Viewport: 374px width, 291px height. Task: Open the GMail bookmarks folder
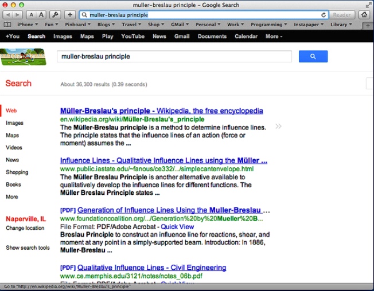(x=180, y=25)
